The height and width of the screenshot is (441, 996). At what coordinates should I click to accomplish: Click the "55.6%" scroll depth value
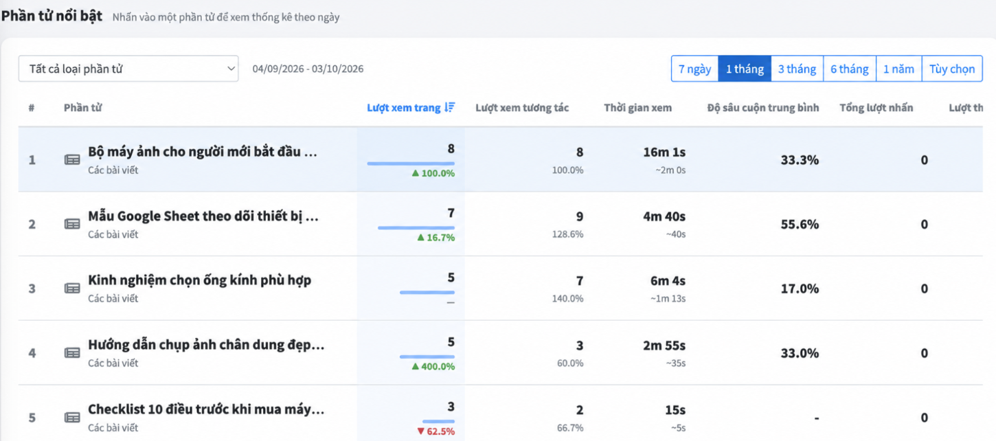(800, 224)
